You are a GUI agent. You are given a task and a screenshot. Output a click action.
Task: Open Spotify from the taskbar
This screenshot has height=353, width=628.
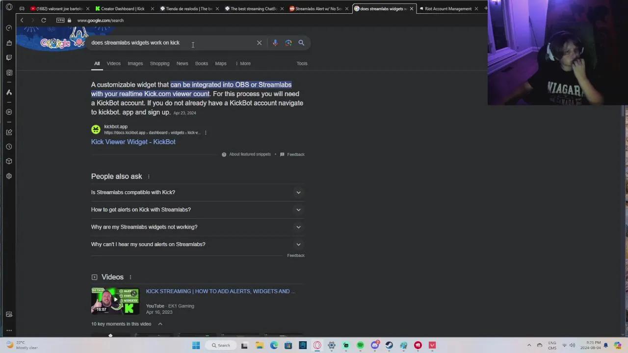tap(361, 345)
